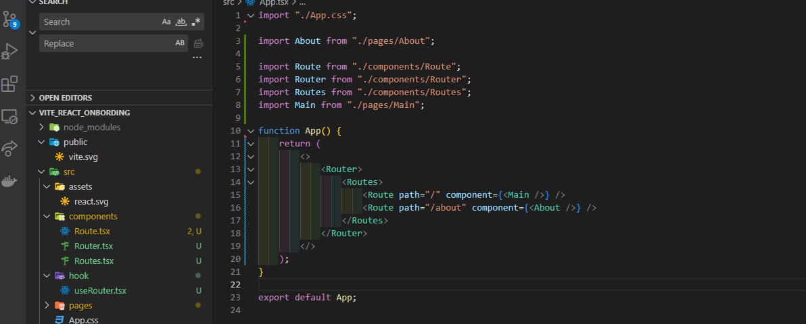Click the closing </Routes> tag
The height and width of the screenshot is (324, 806).
[x=364, y=221]
